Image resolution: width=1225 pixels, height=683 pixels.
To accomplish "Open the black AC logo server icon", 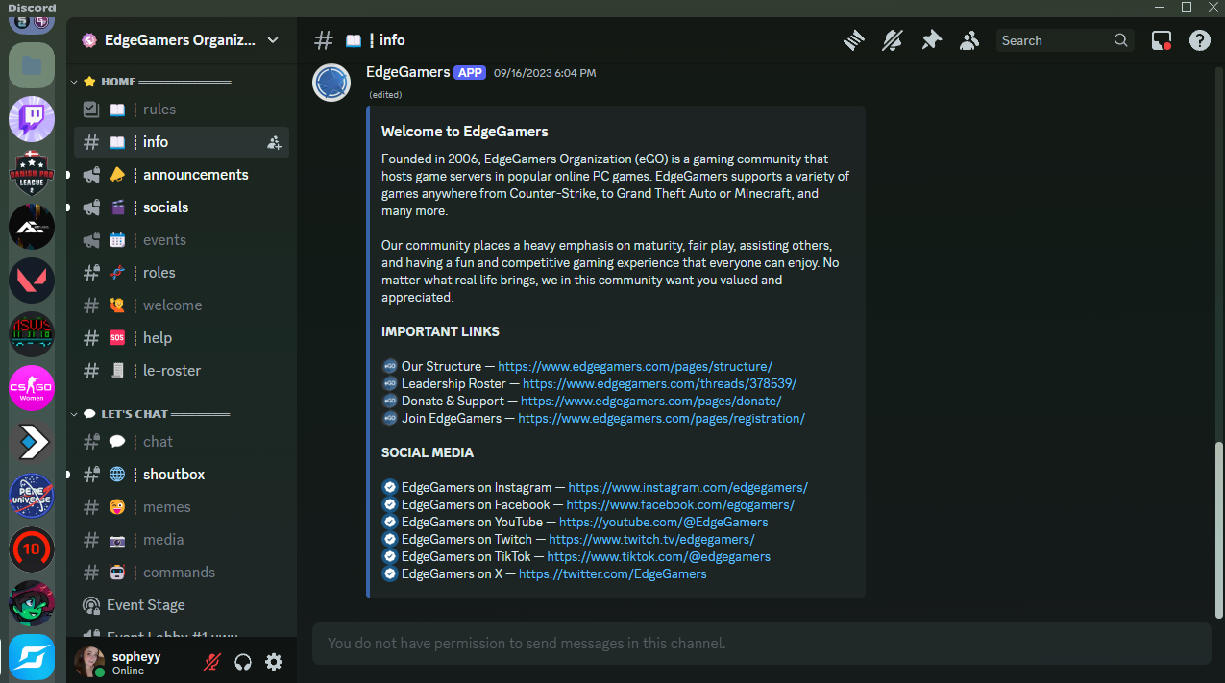I will [32, 227].
